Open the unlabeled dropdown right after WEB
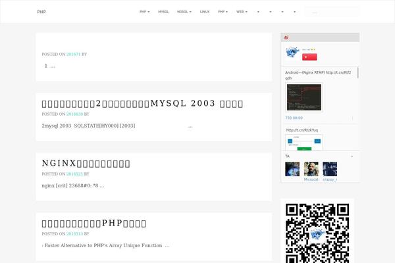 pos(258,12)
